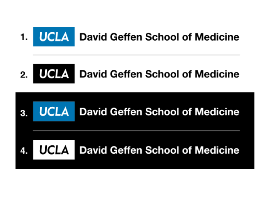This screenshot has width=268, height=201.
Task: Click the word "Geffen" in option 2
Action: 124,75
